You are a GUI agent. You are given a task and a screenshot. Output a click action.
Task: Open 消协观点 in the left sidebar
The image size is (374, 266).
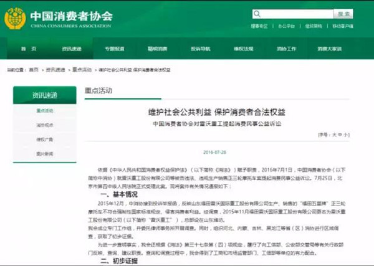(x=45, y=125)
